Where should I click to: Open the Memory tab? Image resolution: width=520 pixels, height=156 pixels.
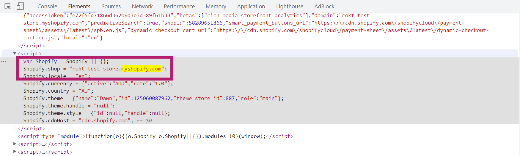tap(216, 6)
